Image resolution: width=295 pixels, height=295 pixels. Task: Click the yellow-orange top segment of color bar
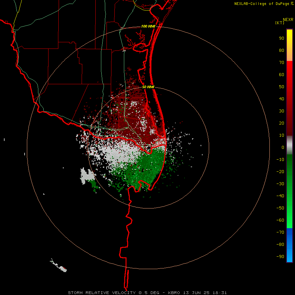click(x=289, y=45)
